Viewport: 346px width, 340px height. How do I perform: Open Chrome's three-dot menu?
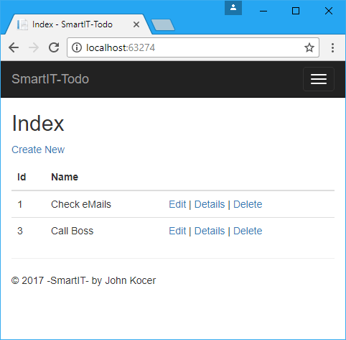pyautogui.click(x=332, y=47)
